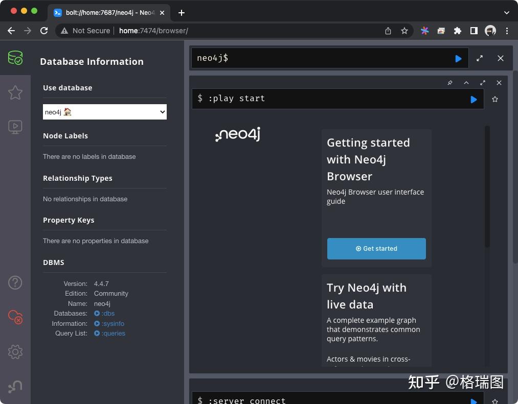Open the Chrome tab search chevron
Image resolution: width=518 pixels, height=404 pixels.
(x=507, y=13)
